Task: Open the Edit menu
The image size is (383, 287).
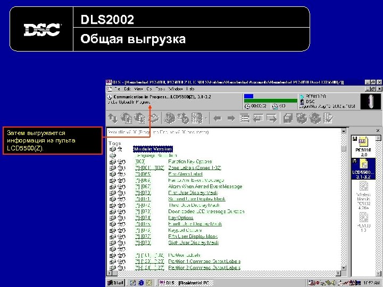Action: pyautogui.click(x=127, y=89)
